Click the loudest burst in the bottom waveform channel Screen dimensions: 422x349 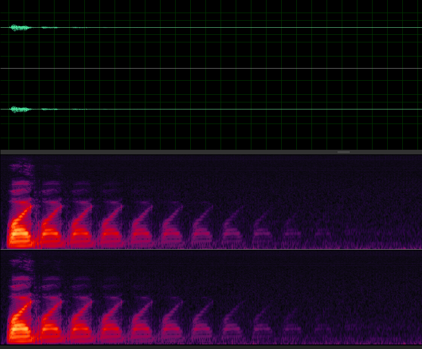tap(20, 109)
